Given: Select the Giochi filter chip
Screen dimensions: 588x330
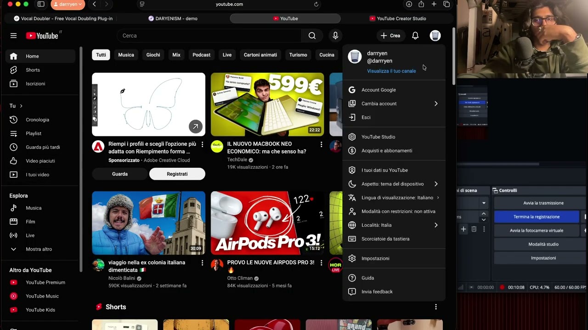Looking at the screenshot, I should 153,55.
